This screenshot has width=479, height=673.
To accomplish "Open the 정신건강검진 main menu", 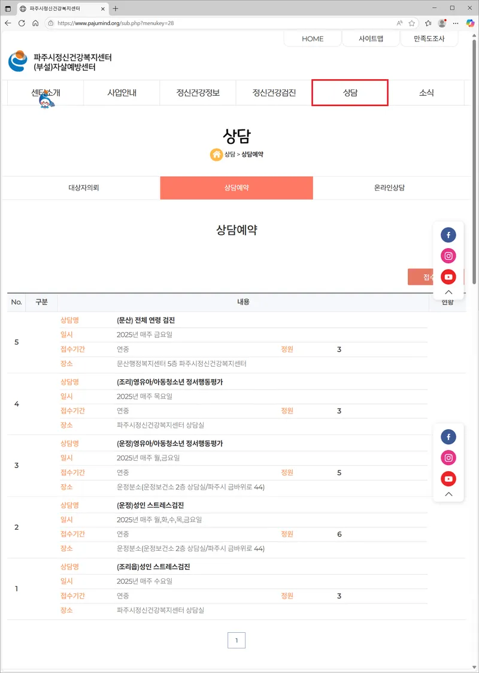I will pyautogui.click(x=274, y=93).
